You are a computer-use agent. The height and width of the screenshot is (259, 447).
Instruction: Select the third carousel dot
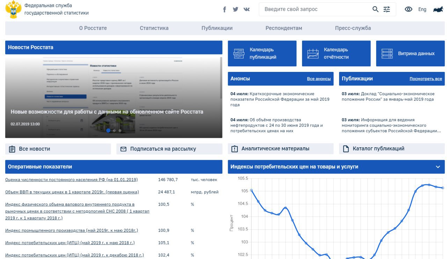click(120, 131)
